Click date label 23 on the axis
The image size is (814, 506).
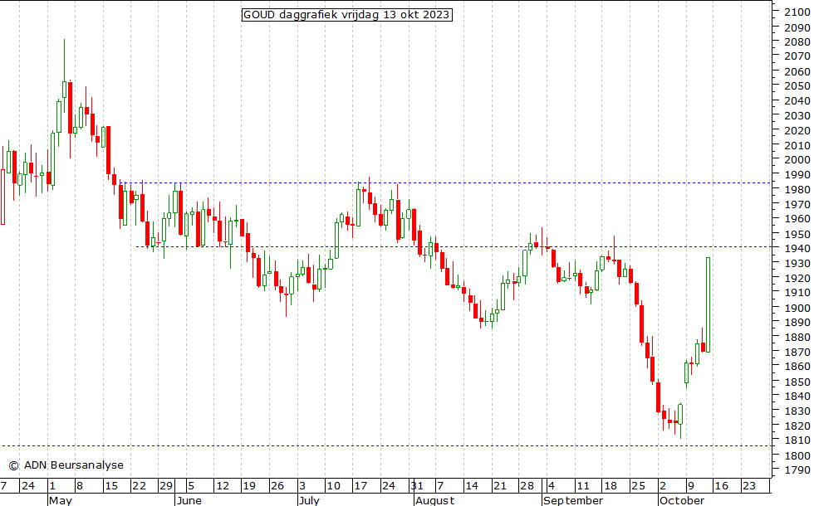coord(749,486)
